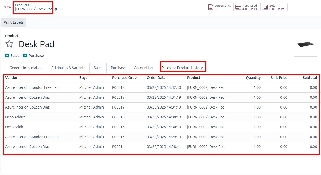Image resolution: width=321 pixels, height=175 pixels.
Task: Select the Purchase Product History tab
Action: point(182,68)
